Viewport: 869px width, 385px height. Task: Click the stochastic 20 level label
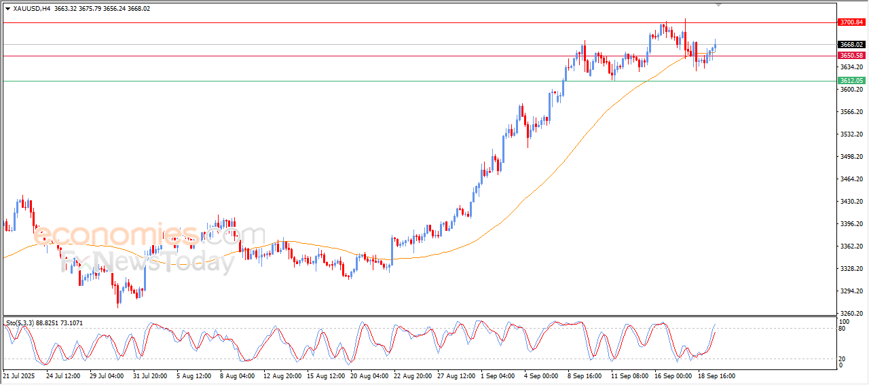pyautogui.click(x=843, y=359)
